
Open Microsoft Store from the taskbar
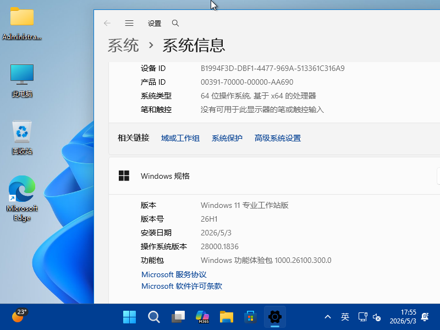pyautogui.click(x=251, y=317)
